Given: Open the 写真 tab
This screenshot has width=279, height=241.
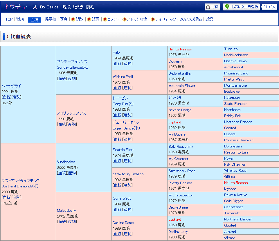Looking at the screenshot, I should pyautogui.click(x=64, y=19).
